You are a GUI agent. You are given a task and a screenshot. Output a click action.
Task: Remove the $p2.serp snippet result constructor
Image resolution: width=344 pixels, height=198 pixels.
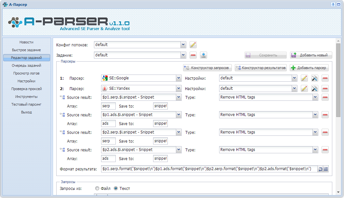coord(325,132)
